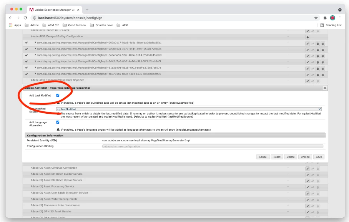Expand config row ending 8508bdd0cf36
The width and height of the screenshot is (349, 222).
(x=35, y=74)
